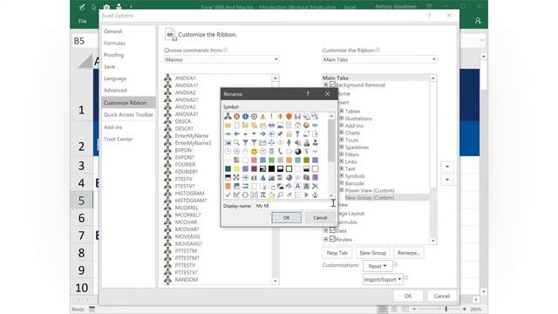Confirm rename with the OK button

[x=287, y=217]
